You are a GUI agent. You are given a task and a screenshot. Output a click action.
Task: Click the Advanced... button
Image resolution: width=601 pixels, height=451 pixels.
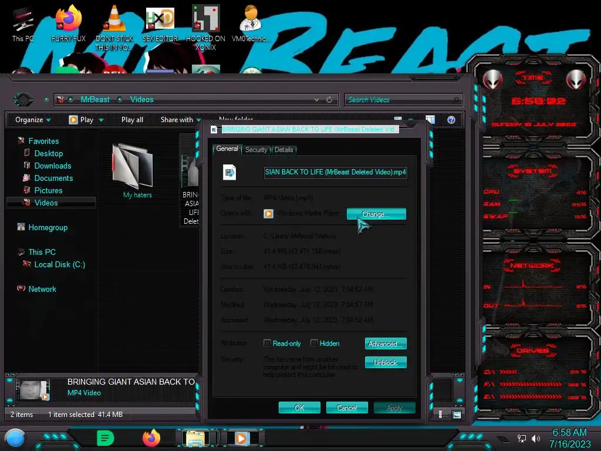coord(386,344)
